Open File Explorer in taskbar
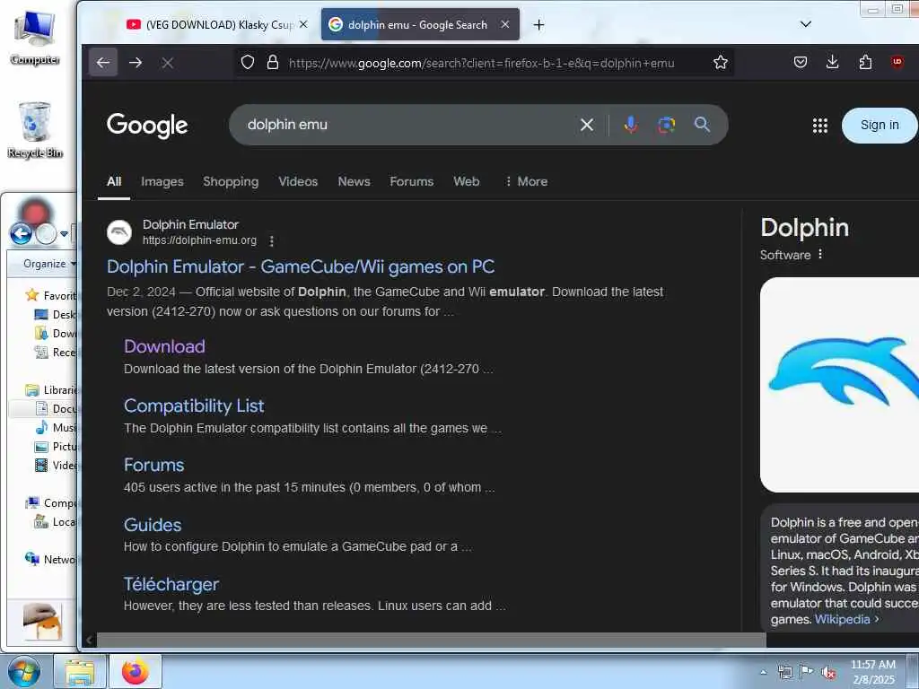919x689 pixels. click(x=80, y=672)
